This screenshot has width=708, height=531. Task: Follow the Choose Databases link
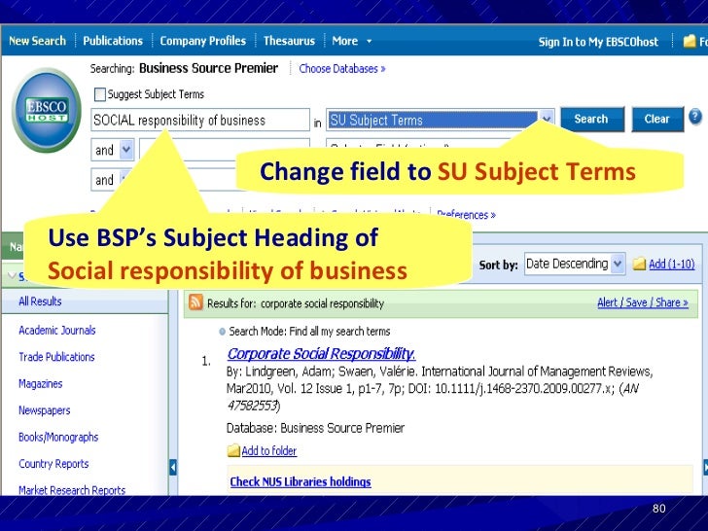pyautogui.click(x=341, y=69)
